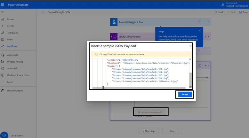
Task: Click Done in the JSON payload dialog
Action: pyautogui.click(x=185, y=94)
